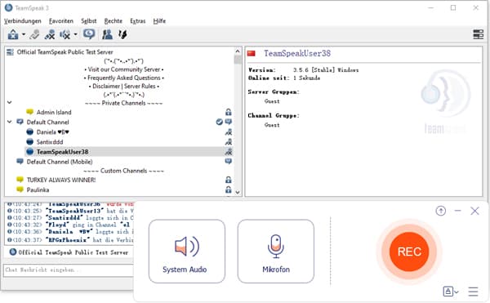Open the Rechte menu
490x303 pixels.
[114, 21]
